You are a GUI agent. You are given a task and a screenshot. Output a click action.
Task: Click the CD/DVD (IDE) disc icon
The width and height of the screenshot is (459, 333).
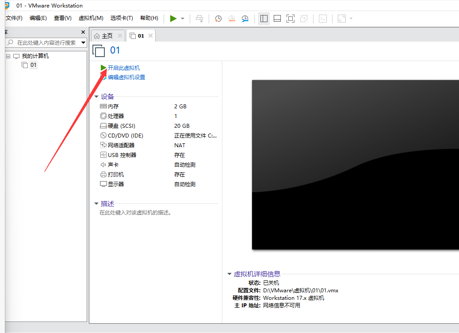tap(103, 136)
